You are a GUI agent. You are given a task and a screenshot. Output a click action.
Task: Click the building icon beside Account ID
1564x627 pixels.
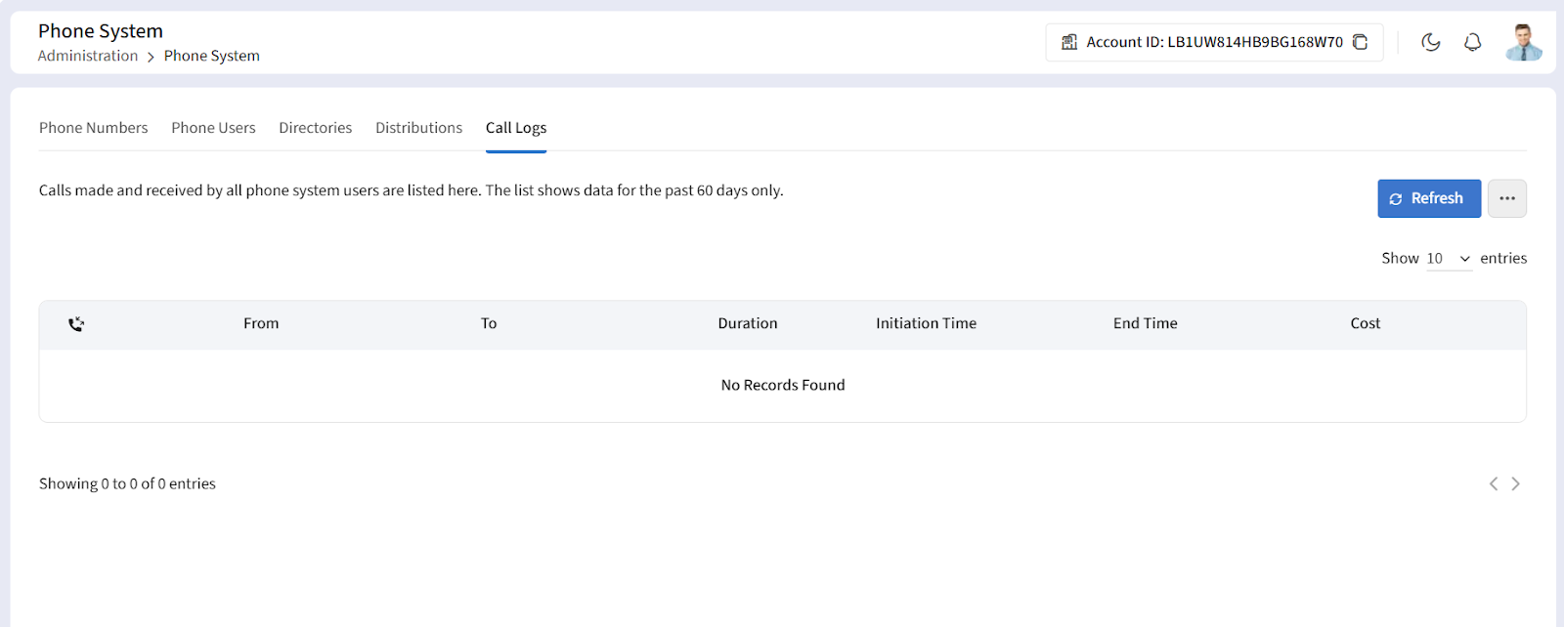point(1069,42)
